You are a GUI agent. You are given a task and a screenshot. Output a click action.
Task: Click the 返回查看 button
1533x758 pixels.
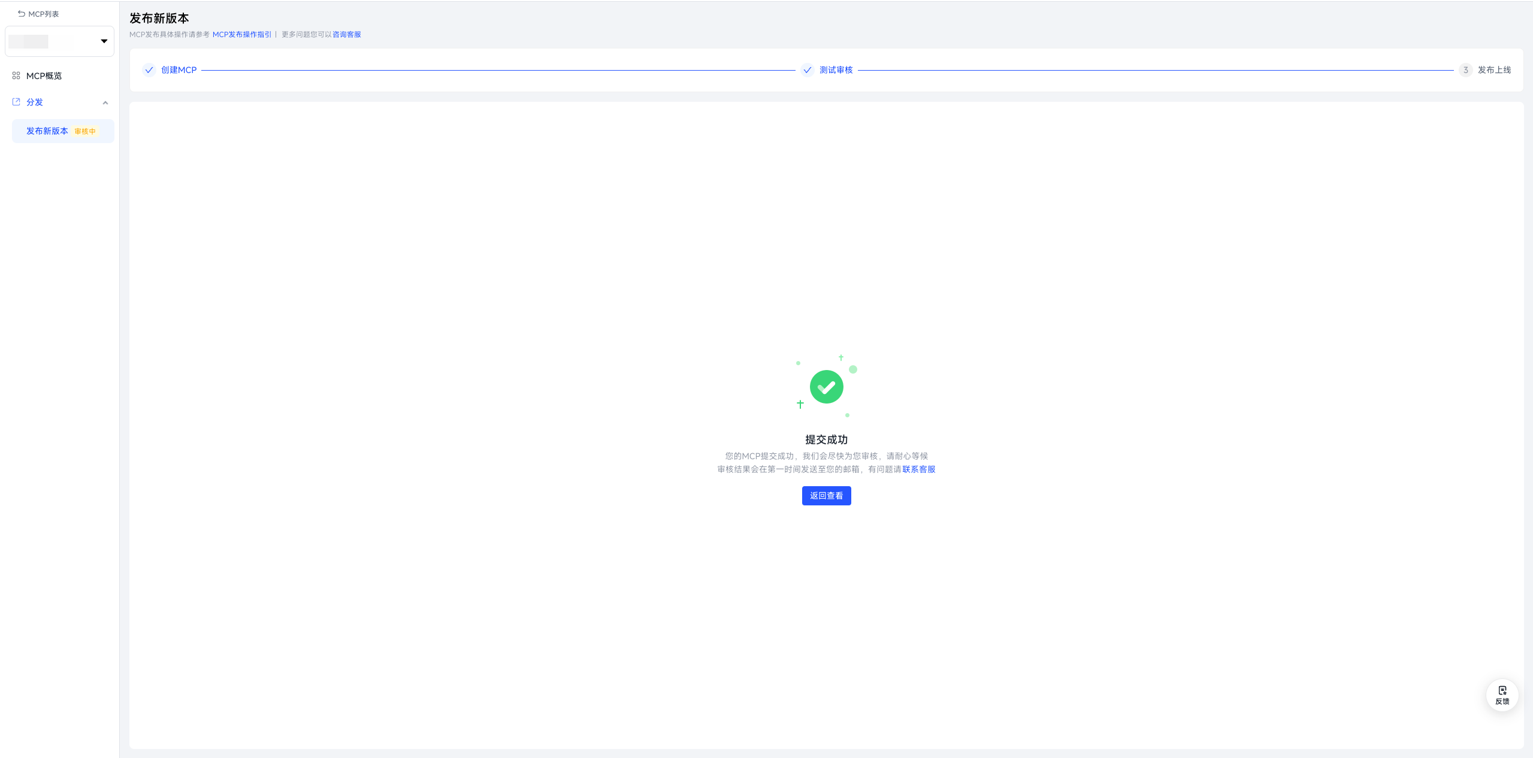(826, 496)
